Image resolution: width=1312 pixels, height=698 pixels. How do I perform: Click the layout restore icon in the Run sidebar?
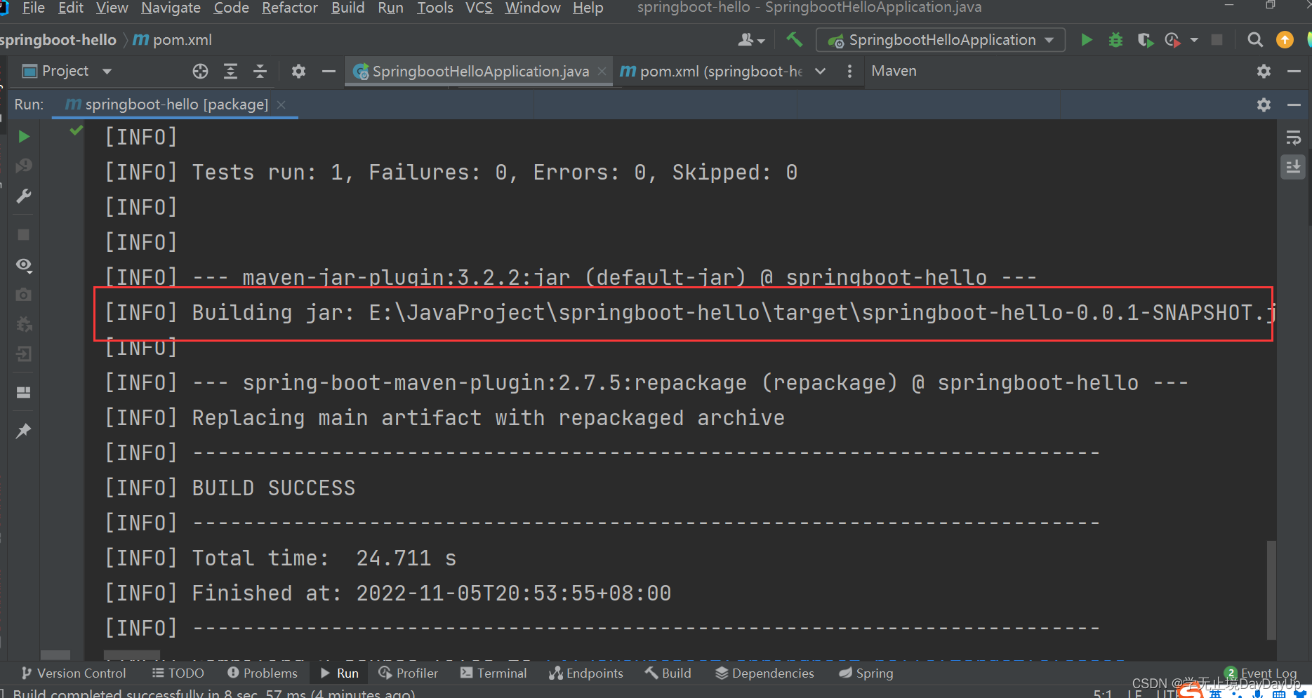[x=24, y=392]
